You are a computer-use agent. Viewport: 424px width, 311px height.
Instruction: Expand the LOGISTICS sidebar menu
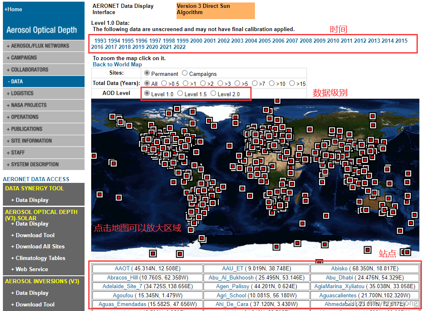pos(44,93)
